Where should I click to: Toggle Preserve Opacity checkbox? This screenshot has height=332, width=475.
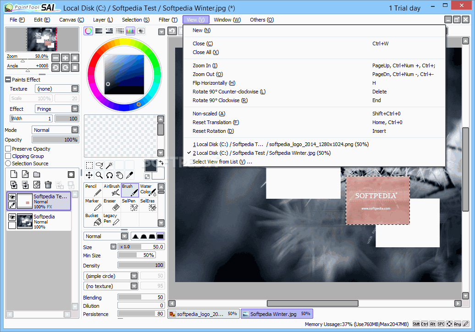8,148
